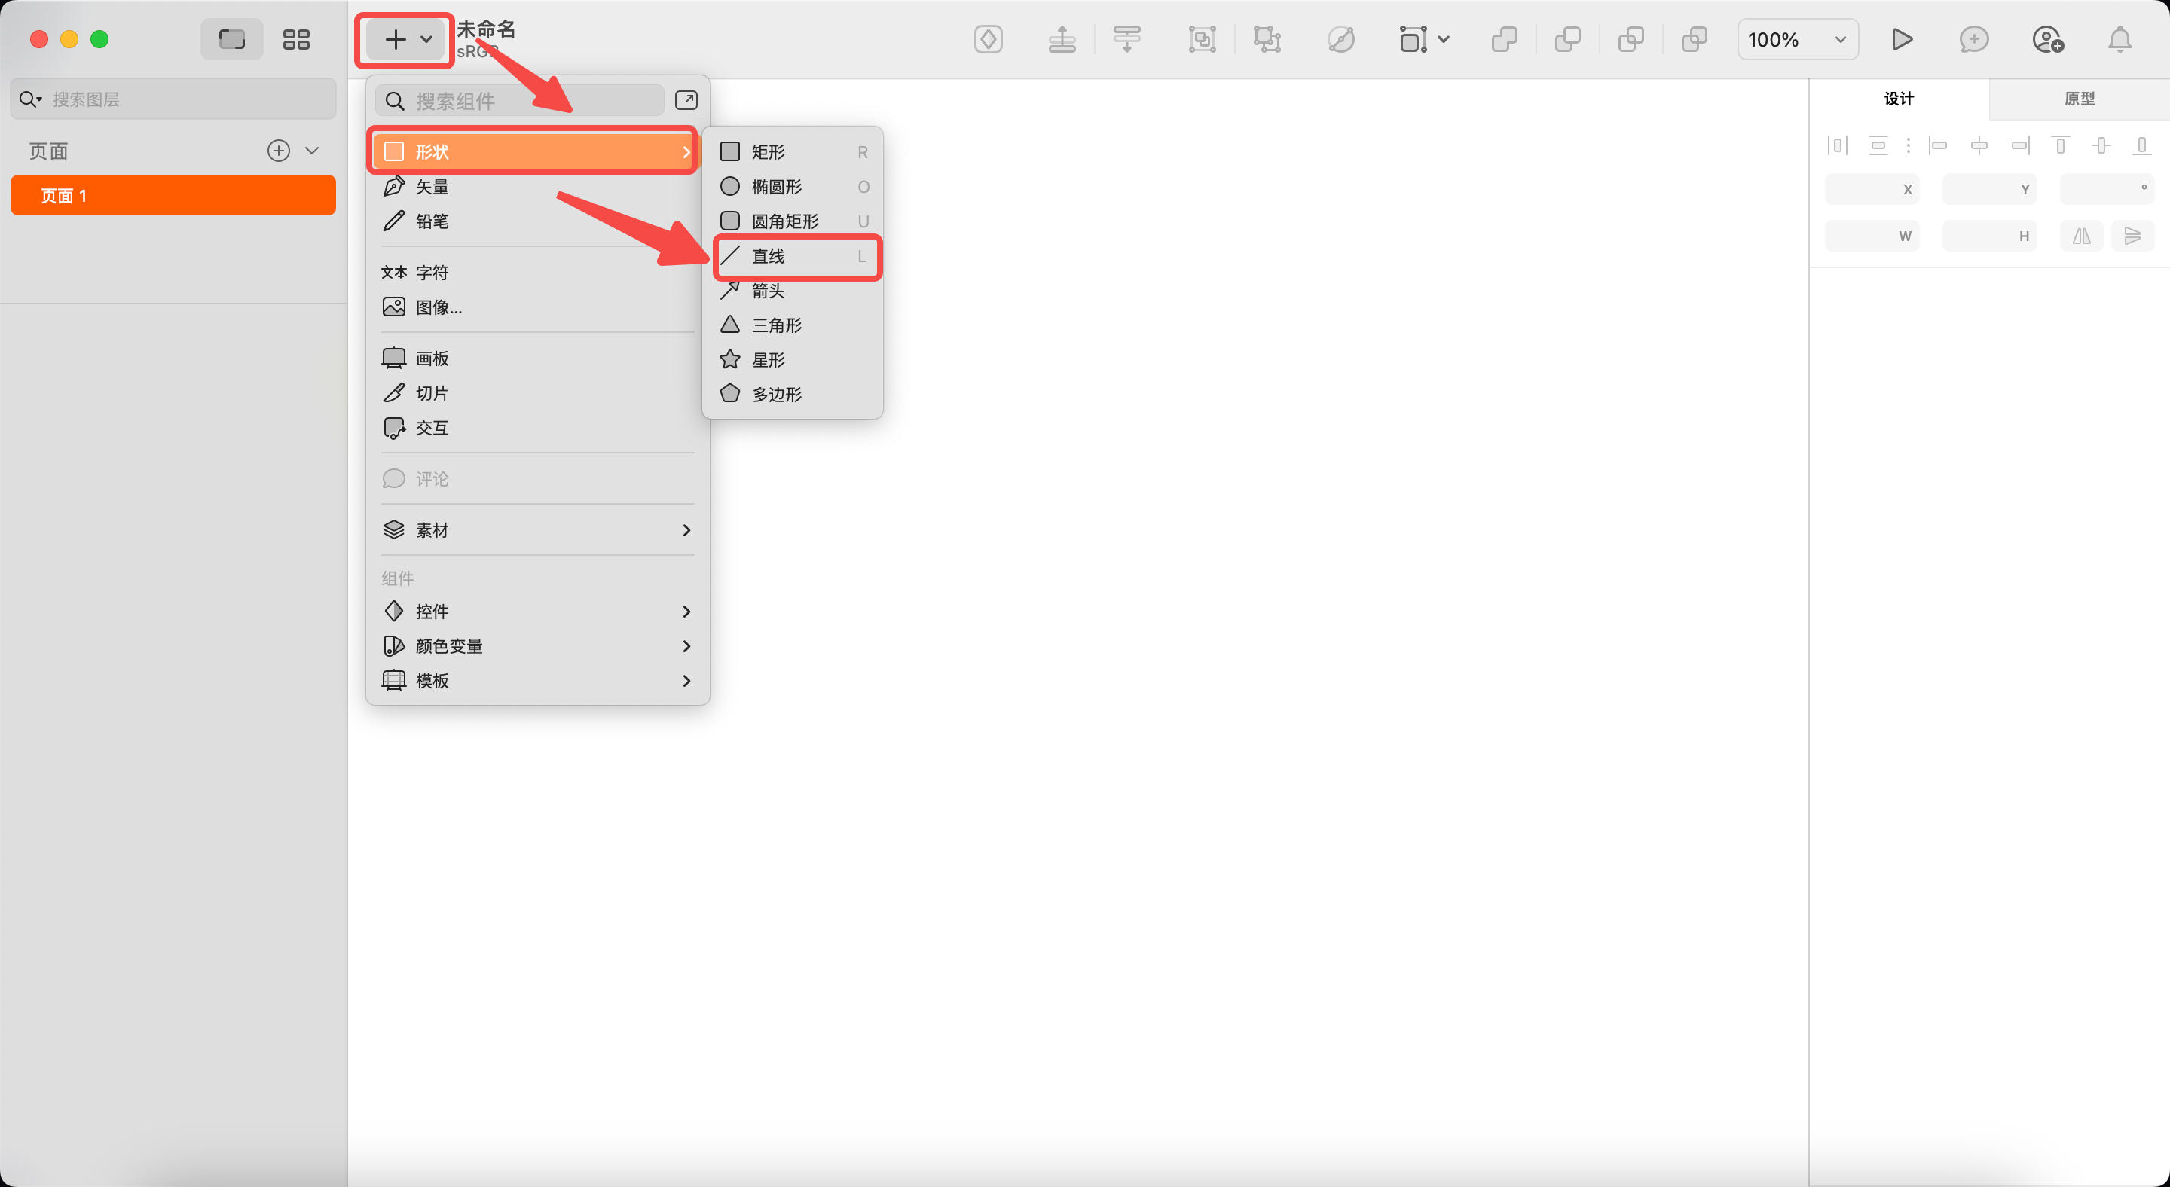Click the create symbol diamond icon

[x=988, y=40]
